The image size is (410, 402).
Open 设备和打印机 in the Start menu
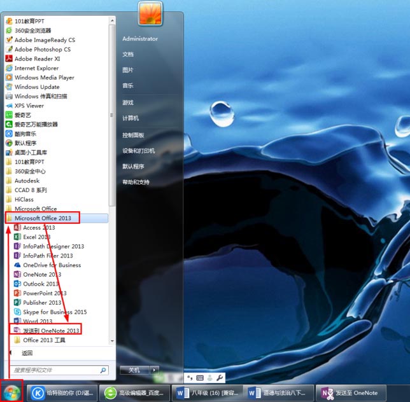point(138,151)
